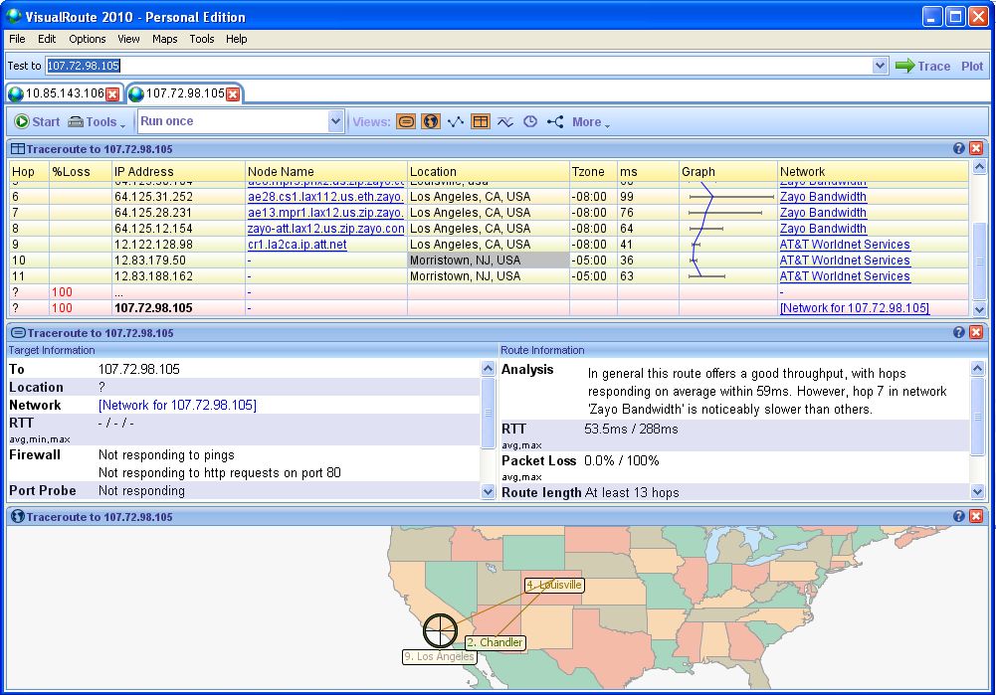This screenshot has height=695, width=996.
Task: Open Network for 107.72.98.105 link in Target Information
Action: [x=177, y=405]
